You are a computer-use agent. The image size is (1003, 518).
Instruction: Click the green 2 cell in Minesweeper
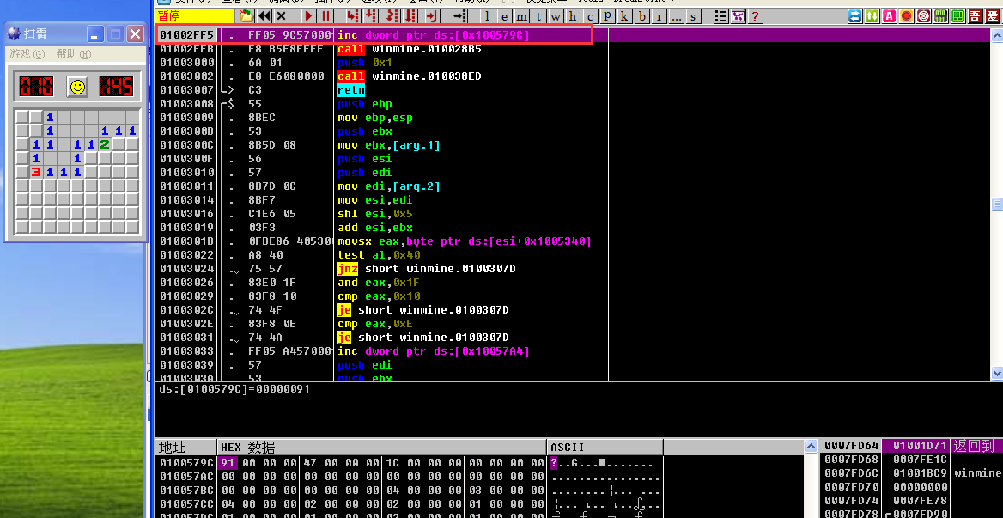click(104, 144)
